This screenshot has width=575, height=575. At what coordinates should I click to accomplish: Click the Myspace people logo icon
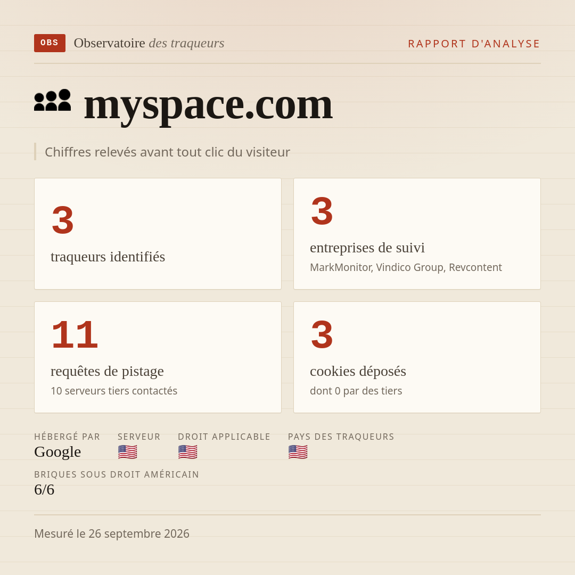click(52, 100)
